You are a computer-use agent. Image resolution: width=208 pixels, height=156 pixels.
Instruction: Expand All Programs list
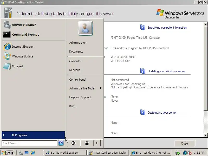(33, 135)
